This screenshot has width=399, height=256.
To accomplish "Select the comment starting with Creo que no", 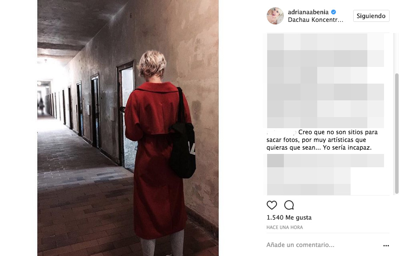I will click(322, 140).
